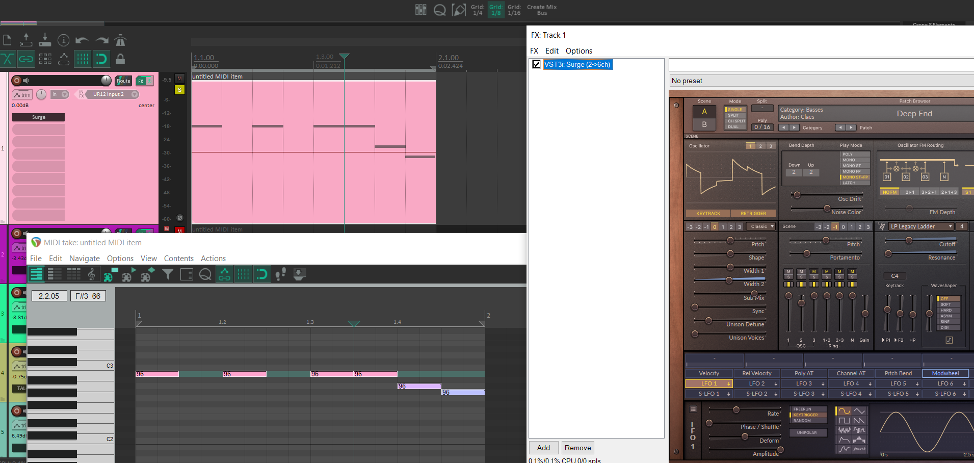Select DUAL mode in Surge

[735, 127]
